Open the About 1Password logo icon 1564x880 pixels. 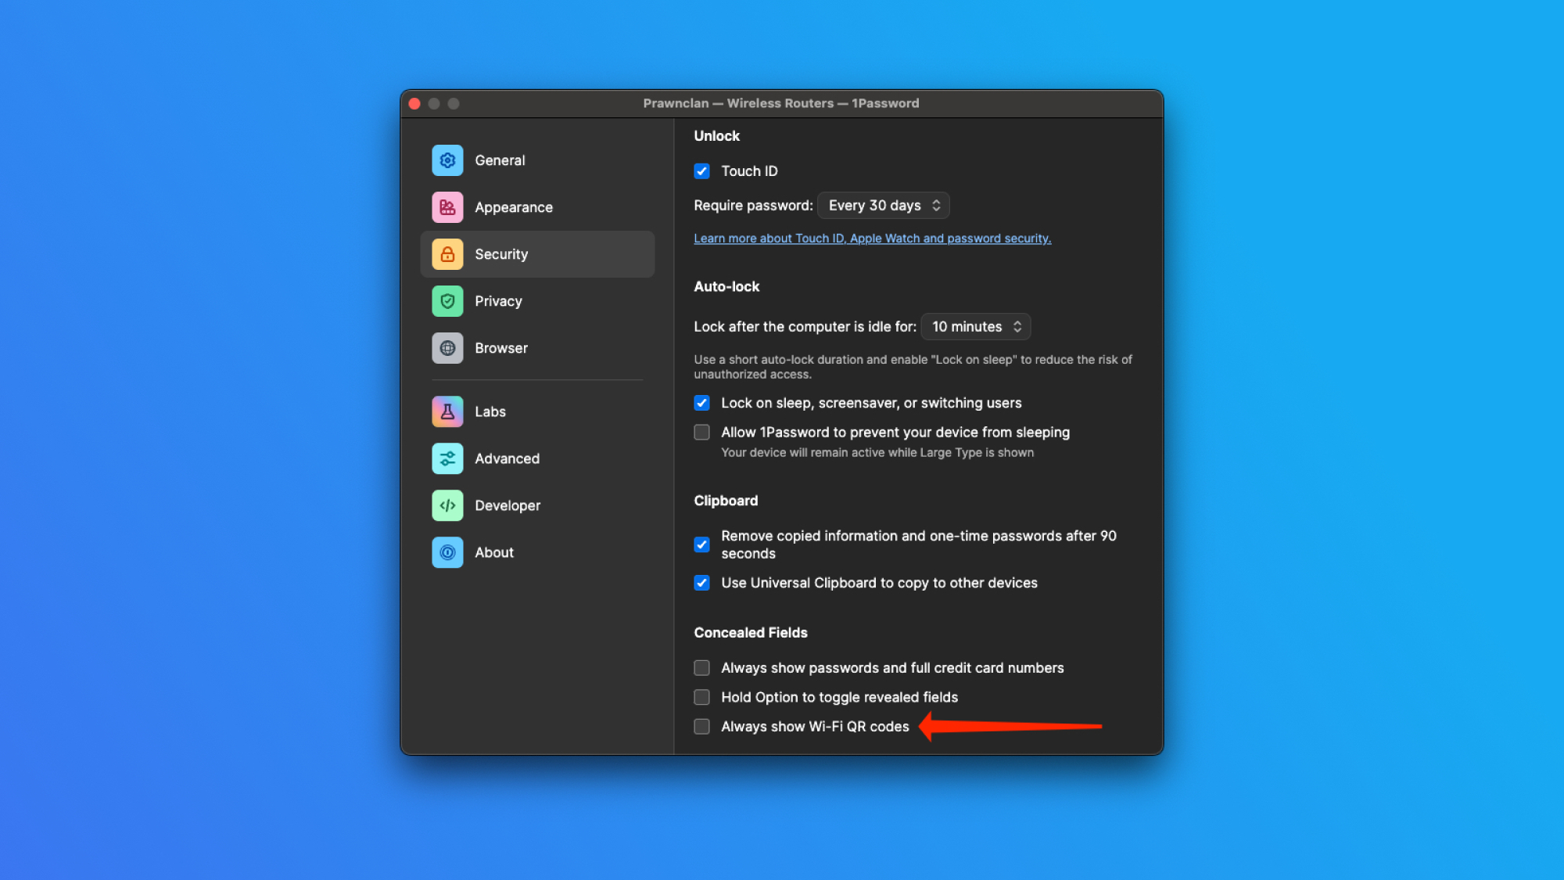[447, 552]
